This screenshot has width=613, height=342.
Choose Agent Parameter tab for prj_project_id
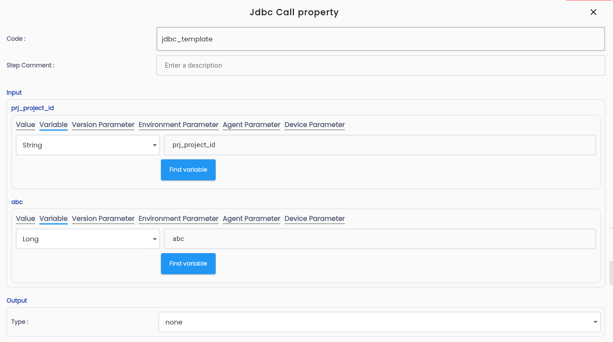pos(251,125)
